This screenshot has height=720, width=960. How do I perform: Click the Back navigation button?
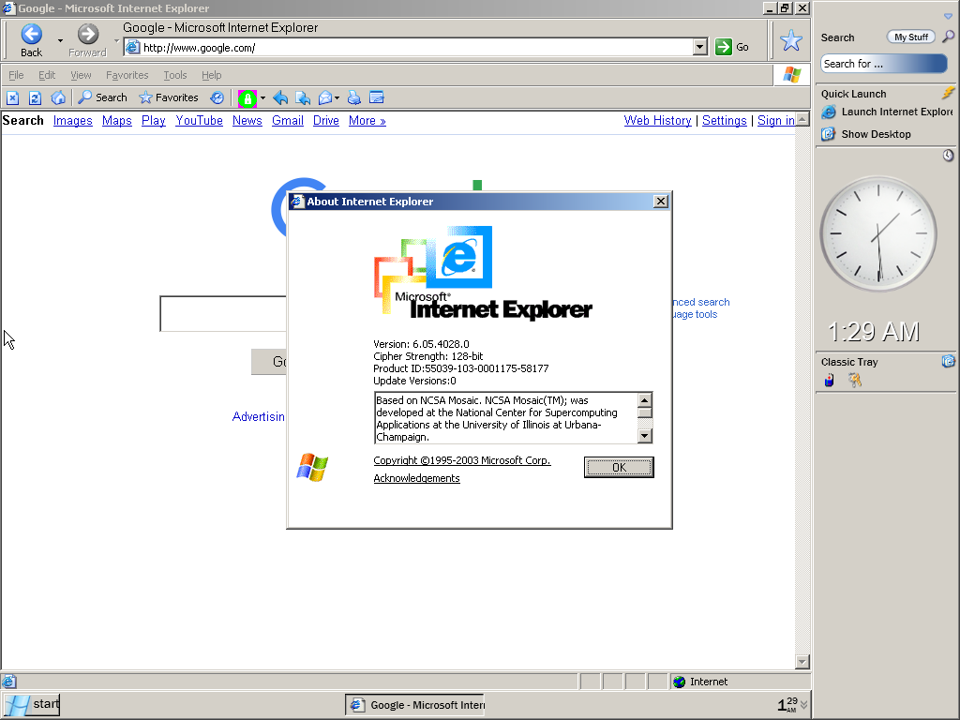coord(31,40)
